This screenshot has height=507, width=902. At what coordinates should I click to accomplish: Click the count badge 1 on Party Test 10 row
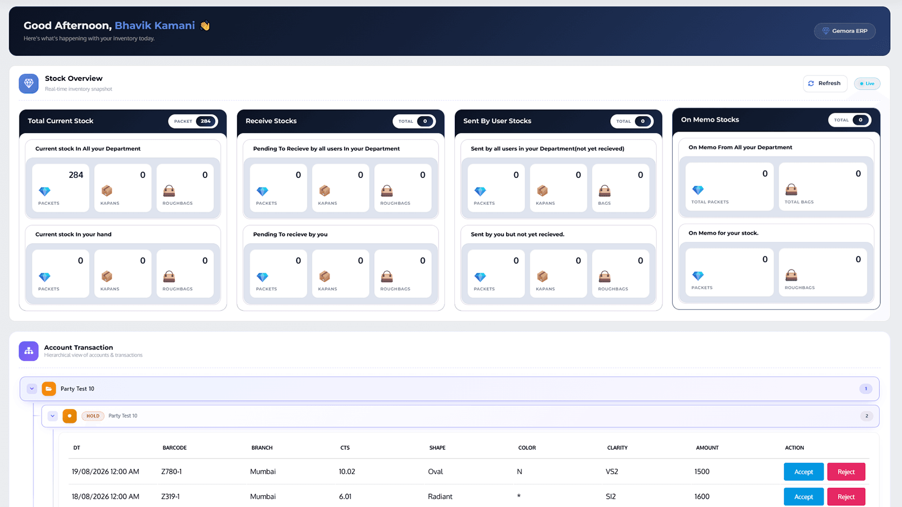pos(866,388)
